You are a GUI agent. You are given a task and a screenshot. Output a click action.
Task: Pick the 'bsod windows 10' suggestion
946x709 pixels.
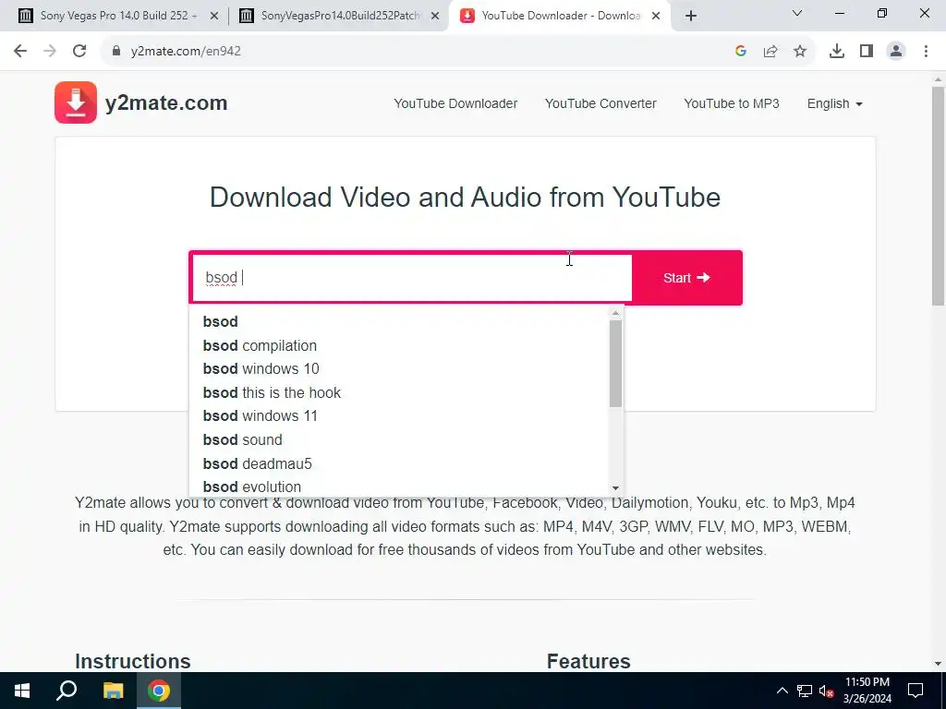click(x=399, y=368)
